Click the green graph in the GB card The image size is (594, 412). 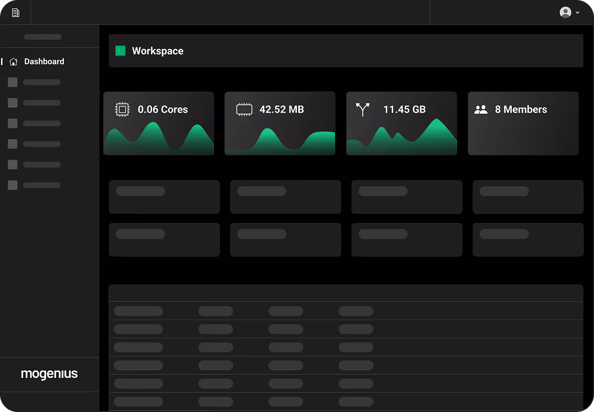(x=402, y=140)
